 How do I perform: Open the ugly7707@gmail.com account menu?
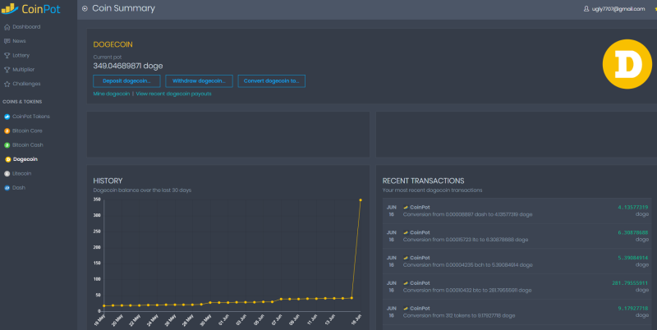coord(618,9)
